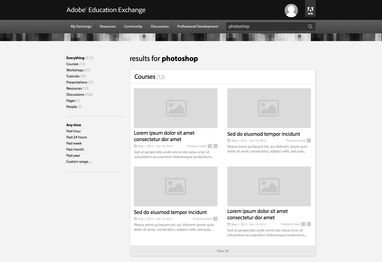Screen dimensions: 382x262
Task: Choose Custom range… time filter
Action: (79, 161)
